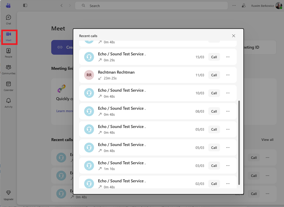Click the Recent calls dialog scrollbar
The width and height of the screenshot is (284, 207).
coord(239,143)
